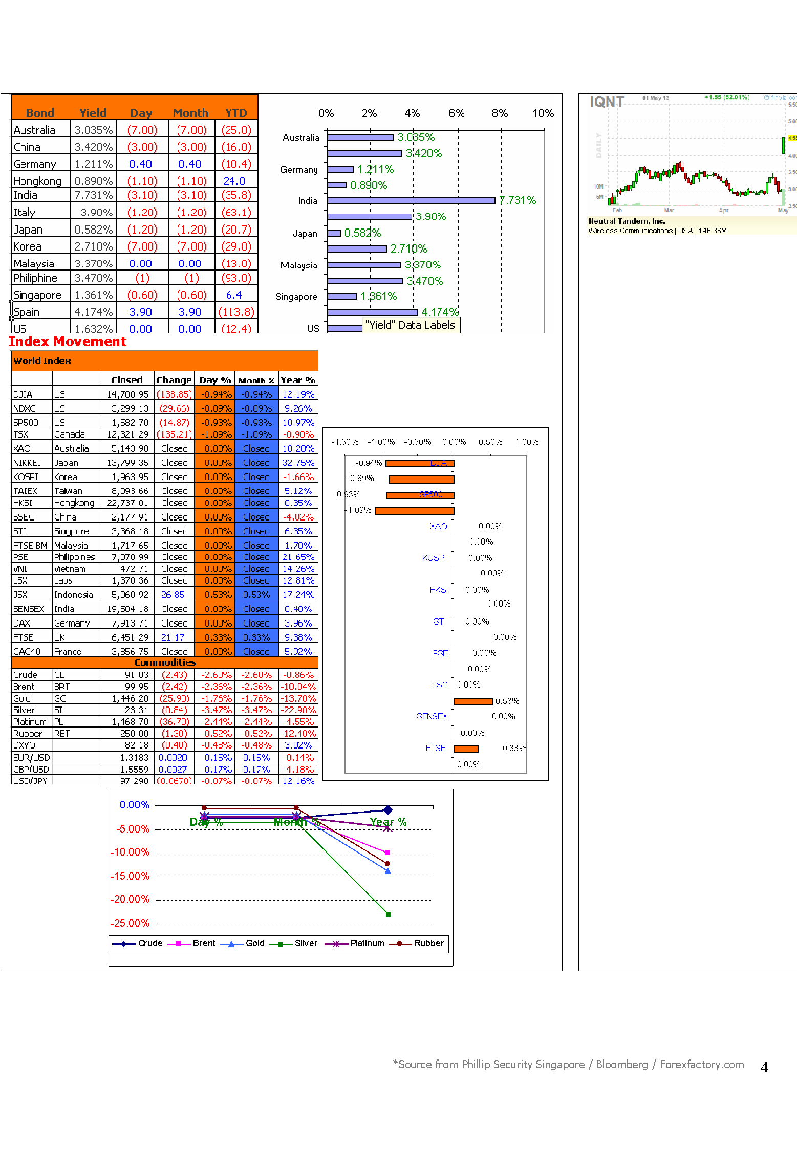Click Neutral Tandem, Inc. company name
This screenshot has width=797, height=1164.
(x=627, y=221)
